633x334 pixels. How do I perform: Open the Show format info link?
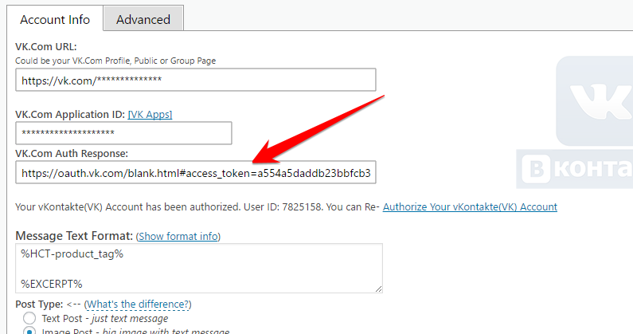[x=178, y=236]
